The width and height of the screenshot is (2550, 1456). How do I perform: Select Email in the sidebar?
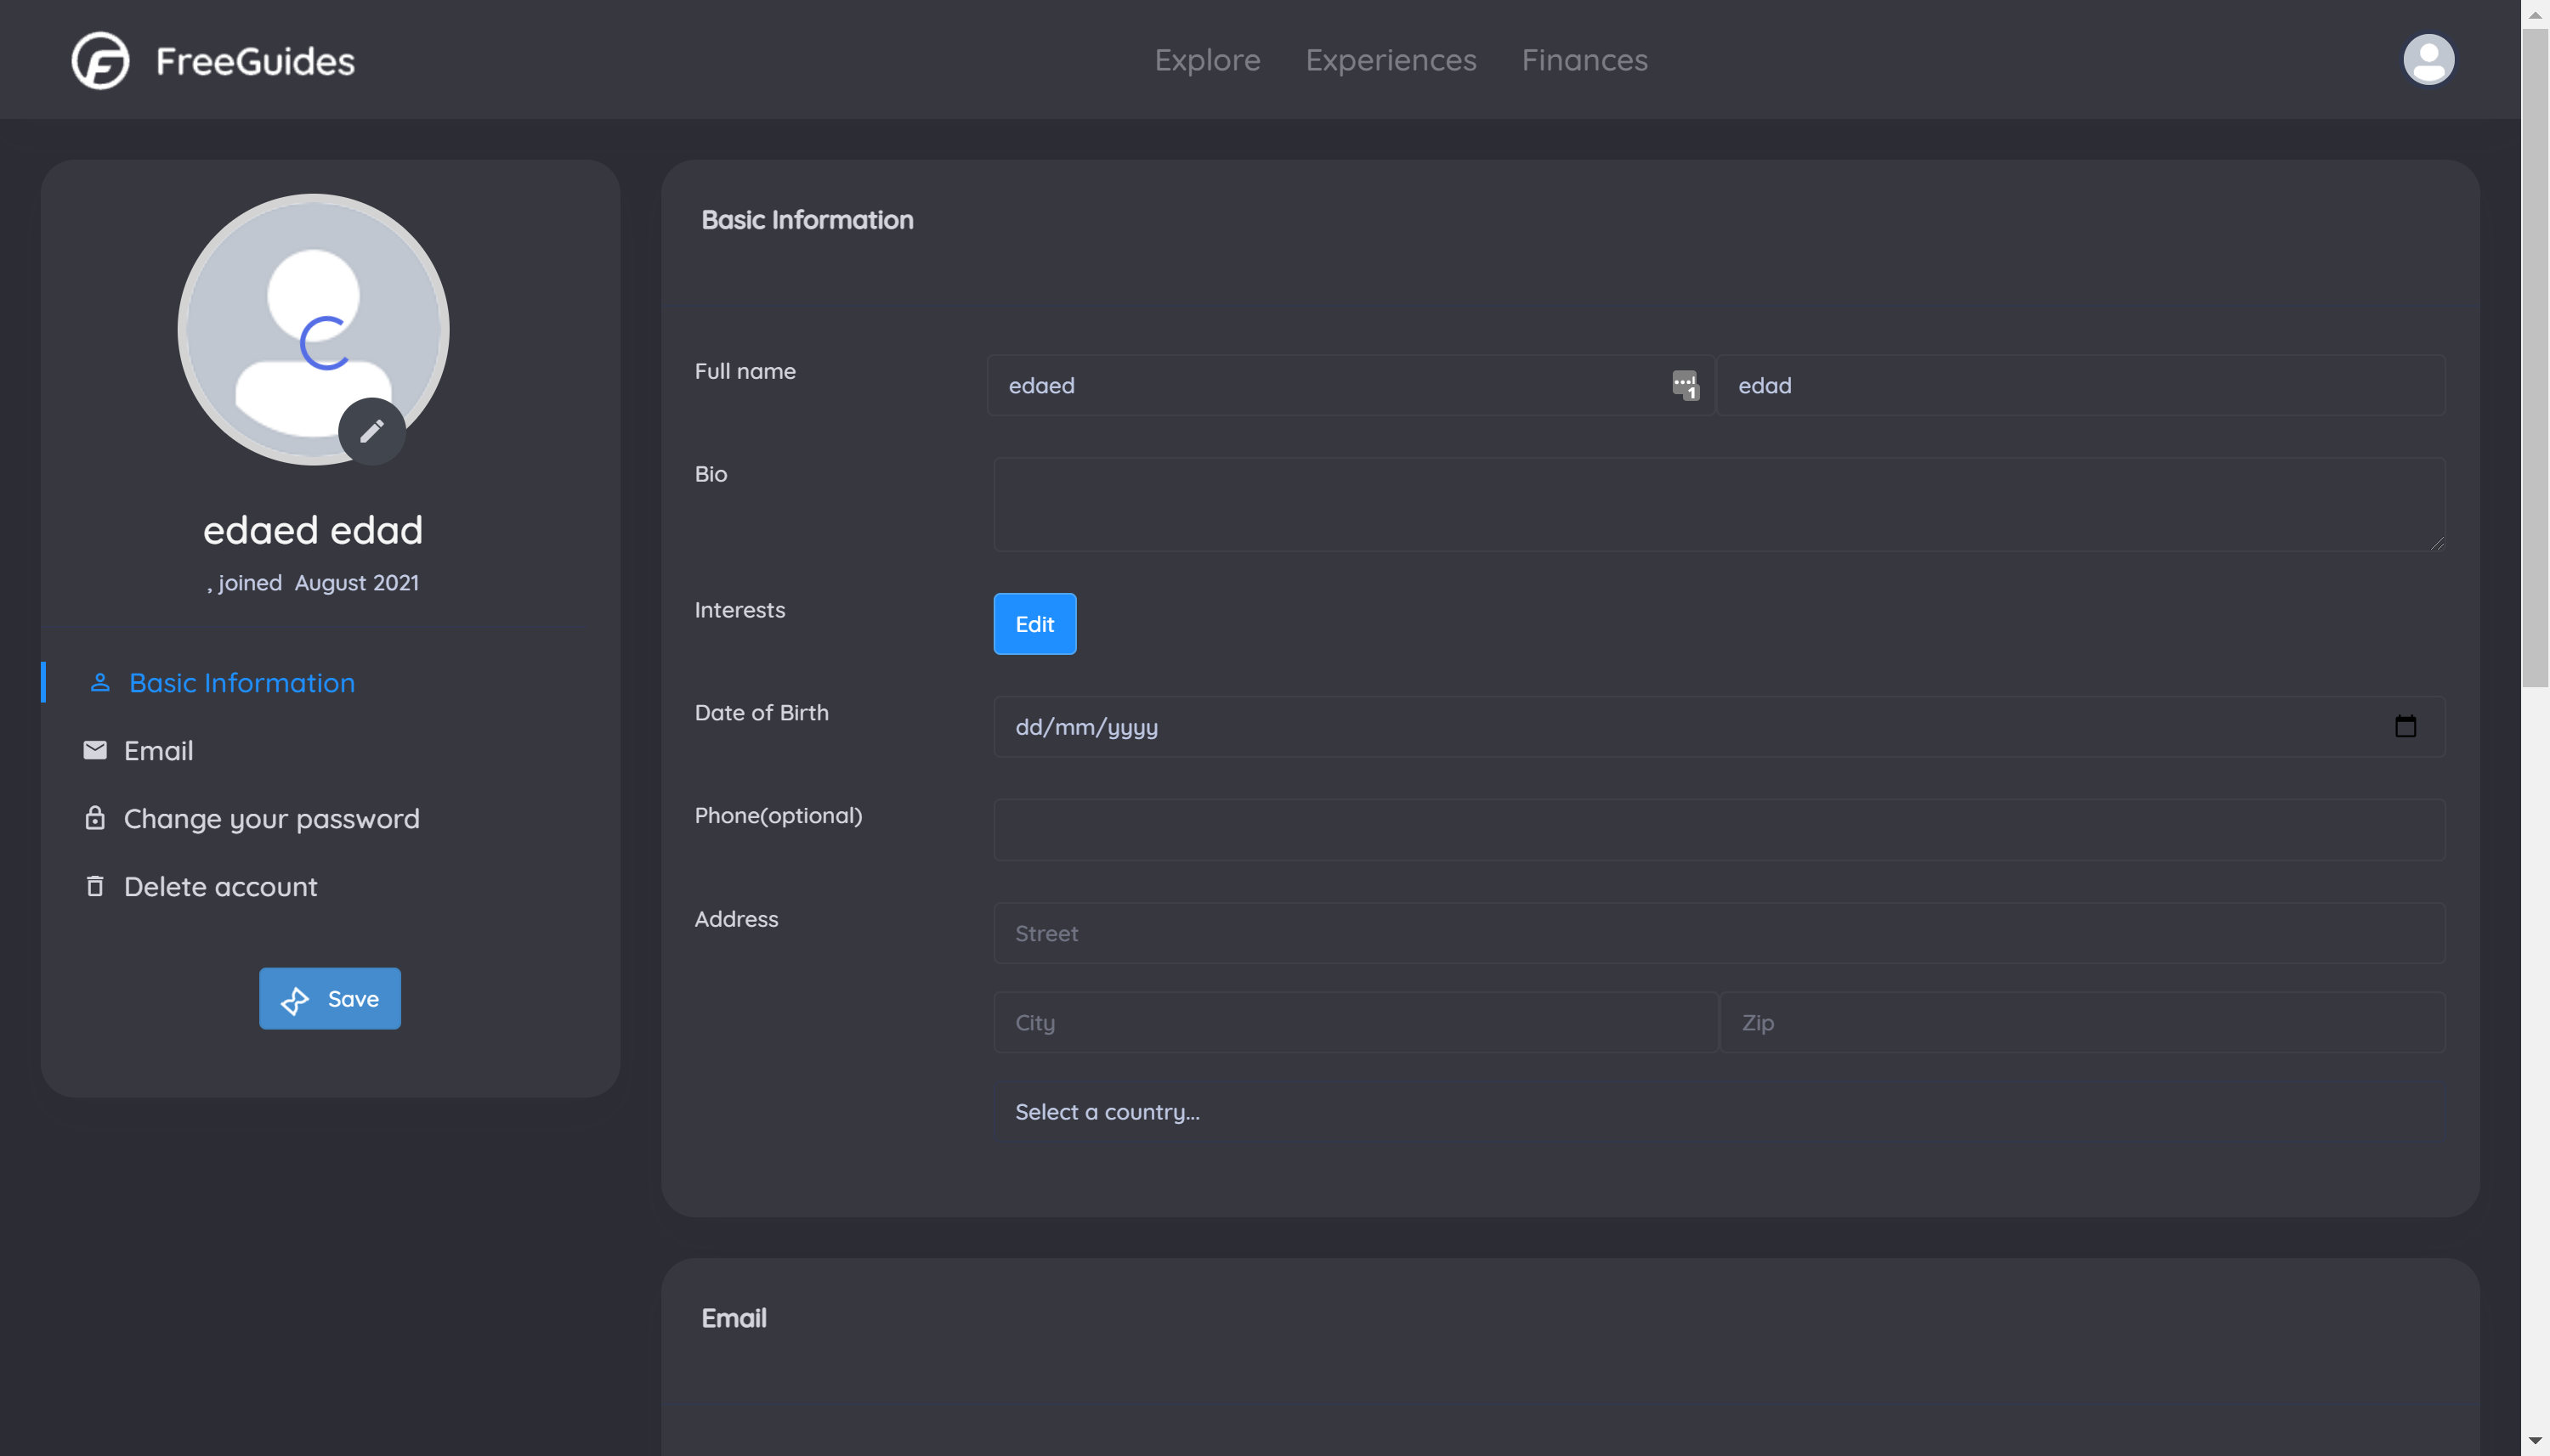click(158, 750)
